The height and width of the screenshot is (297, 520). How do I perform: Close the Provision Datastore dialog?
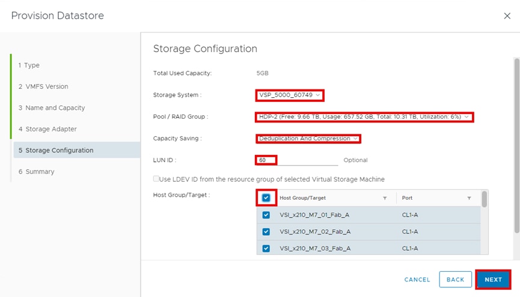[507, 16]
